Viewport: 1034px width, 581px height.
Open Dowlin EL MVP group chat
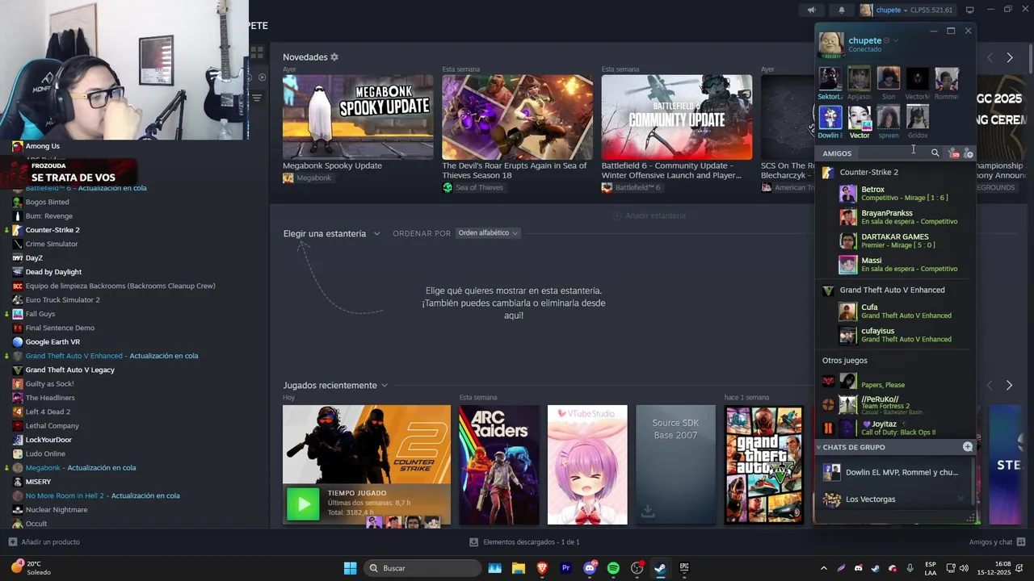point(893,473)
